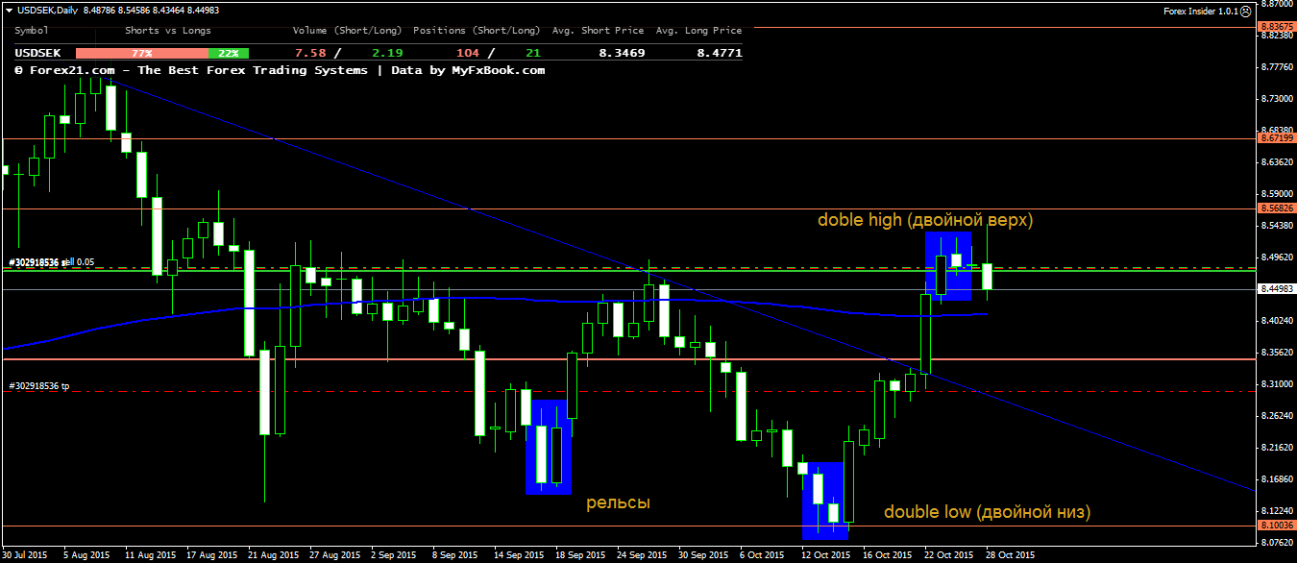Click the 30 Jul 2015 date label

click(25, 555)
